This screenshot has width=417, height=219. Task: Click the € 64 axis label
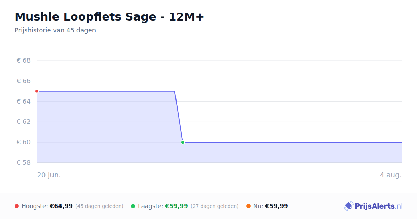(24, 102)
